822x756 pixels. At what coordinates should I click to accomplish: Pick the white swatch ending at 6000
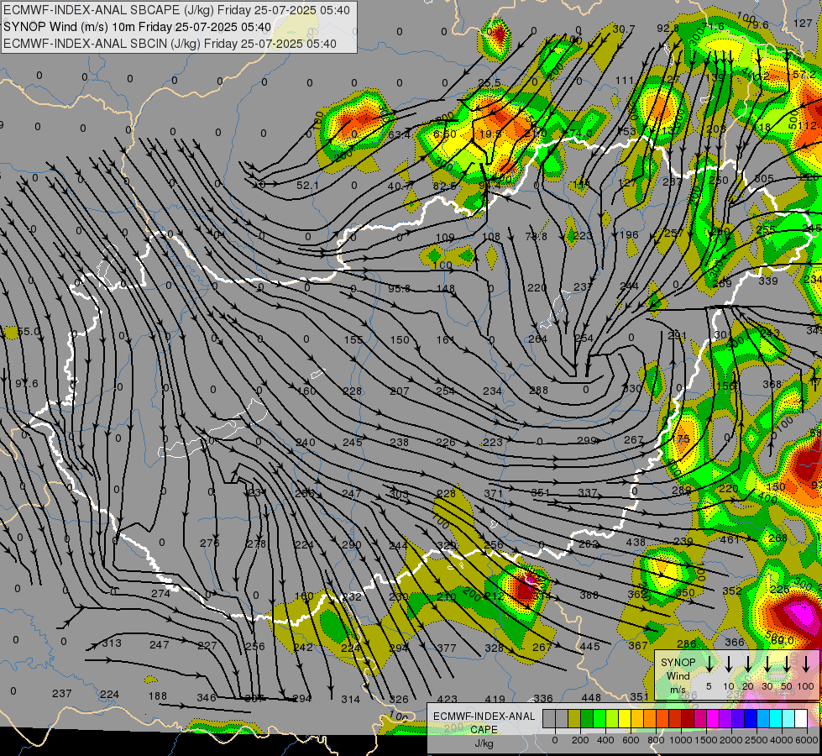(x=800, y=718)
